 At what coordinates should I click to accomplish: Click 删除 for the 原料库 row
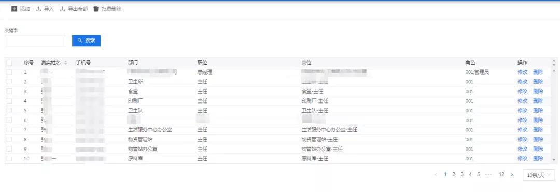pos(538,158)
